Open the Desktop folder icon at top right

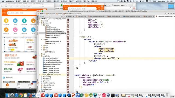click(171, 6)
